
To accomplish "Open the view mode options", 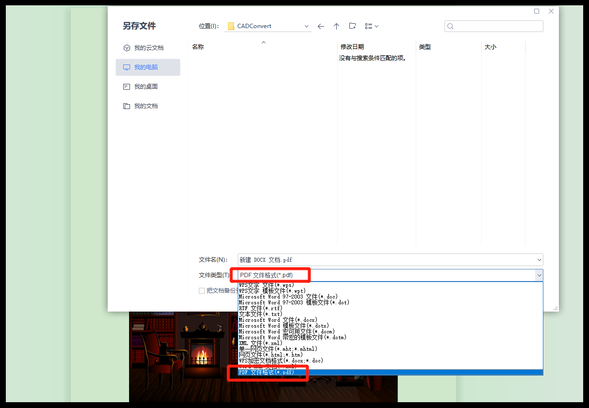I will tap(372, 26).
